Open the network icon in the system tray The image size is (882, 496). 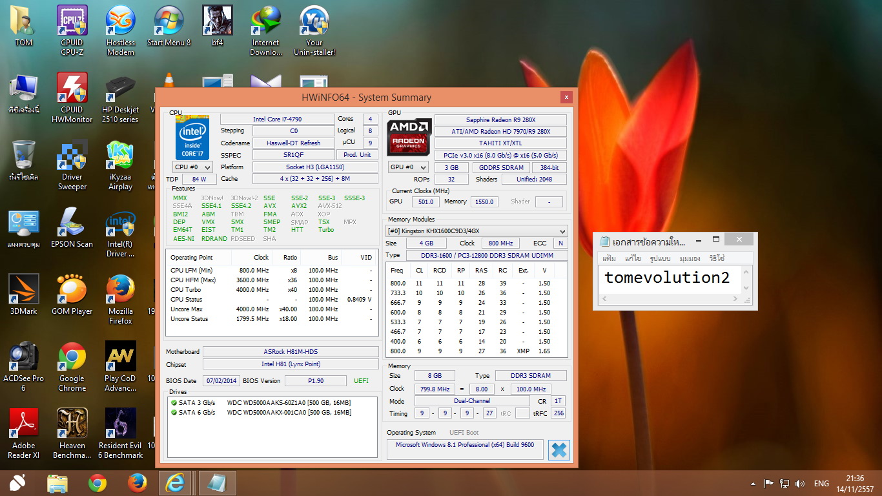tap(785, 483)
